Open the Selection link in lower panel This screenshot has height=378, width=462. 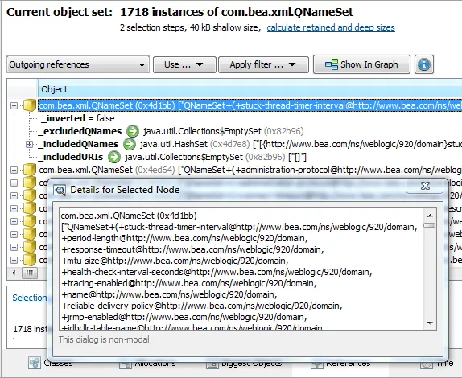pyautogui.click(x=29, y=298)
